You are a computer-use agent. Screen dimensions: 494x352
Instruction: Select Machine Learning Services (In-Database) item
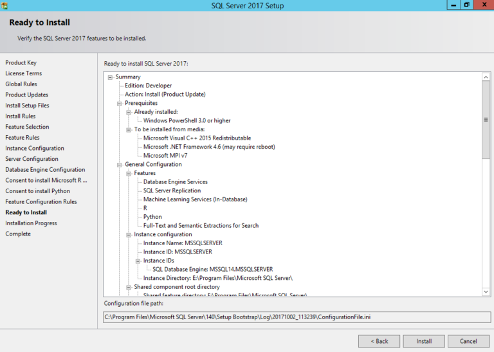[x=196, y=199]
